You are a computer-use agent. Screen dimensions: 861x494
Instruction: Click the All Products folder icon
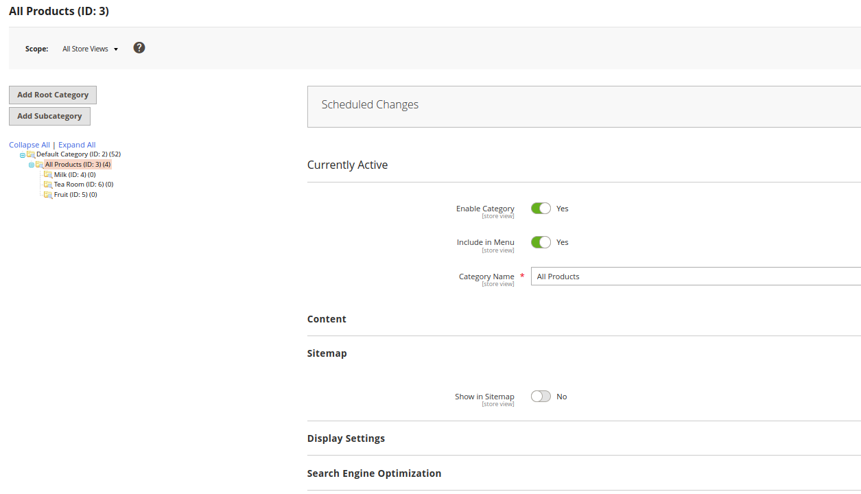click(40, 165)
